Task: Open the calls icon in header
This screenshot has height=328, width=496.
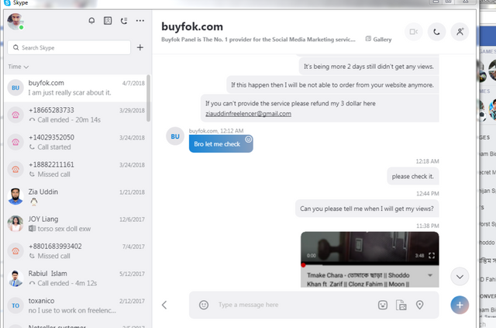Action: [124, 21]
